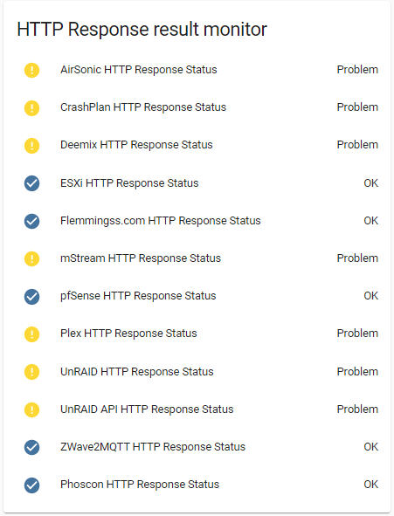The image size is (394, 516).
Task: Click the Plex warning icon
Action: point(32,334)
